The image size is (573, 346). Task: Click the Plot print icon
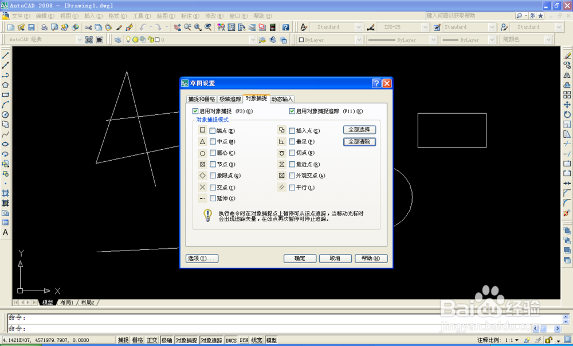click(x=44, y=27)
